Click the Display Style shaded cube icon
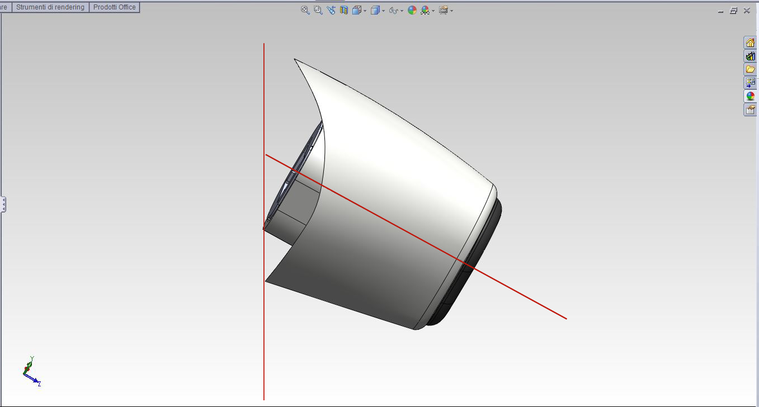Screen dimensions: 759x407 coord(375,10)
